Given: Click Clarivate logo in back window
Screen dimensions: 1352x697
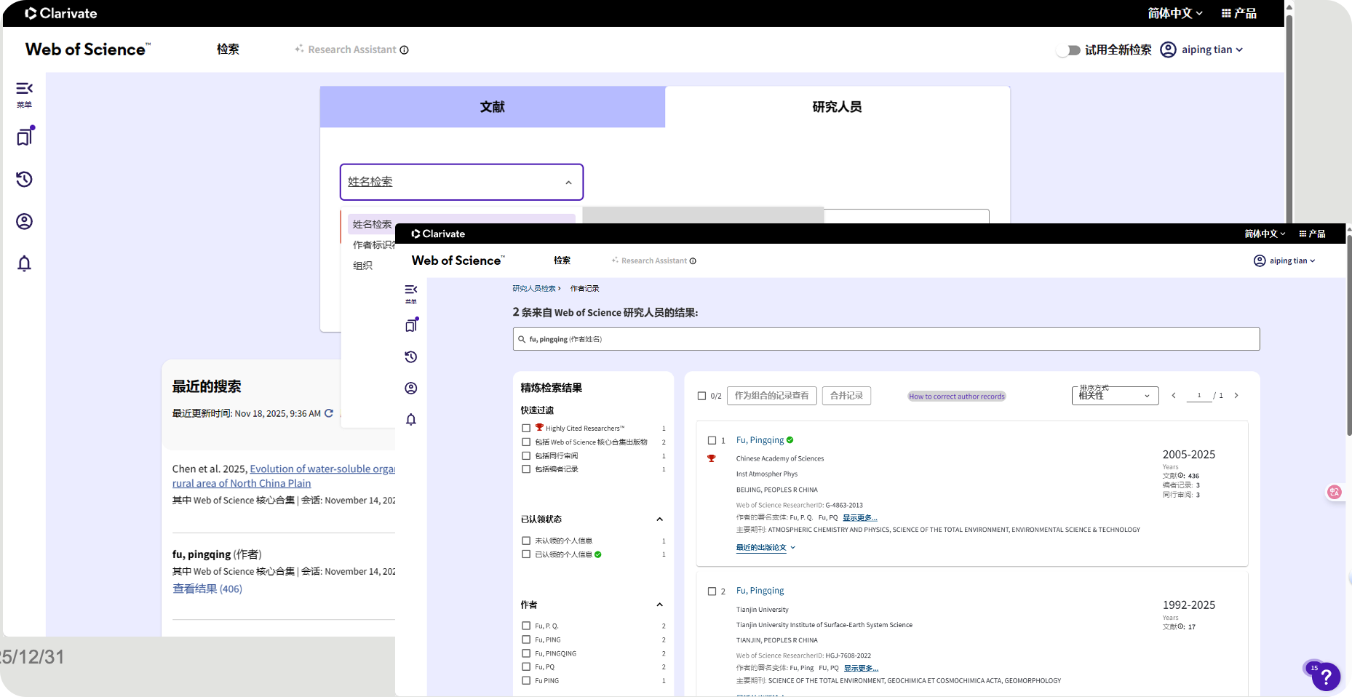Looking at the screenshot, I should [61, 13].
